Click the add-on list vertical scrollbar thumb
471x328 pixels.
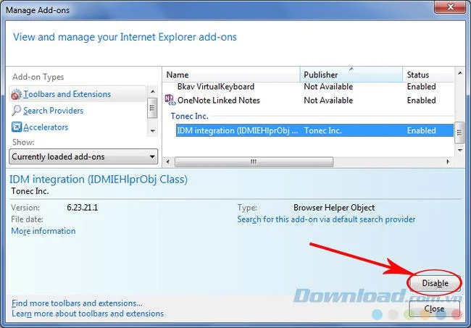click(x=459, y=133)
